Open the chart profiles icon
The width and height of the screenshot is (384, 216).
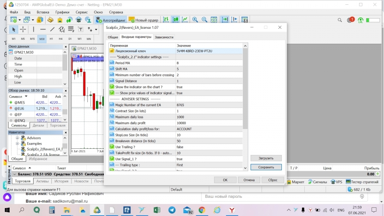tap(26, 20)
